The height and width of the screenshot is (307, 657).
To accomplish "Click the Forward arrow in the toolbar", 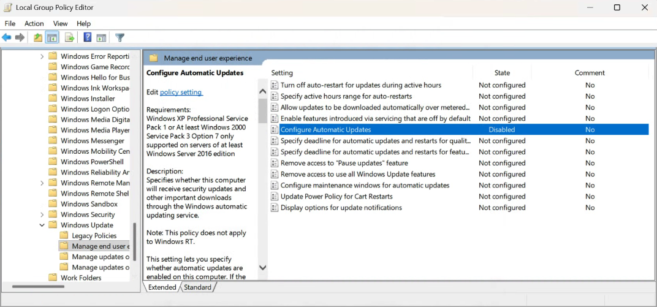I will [x=20, y=38].
